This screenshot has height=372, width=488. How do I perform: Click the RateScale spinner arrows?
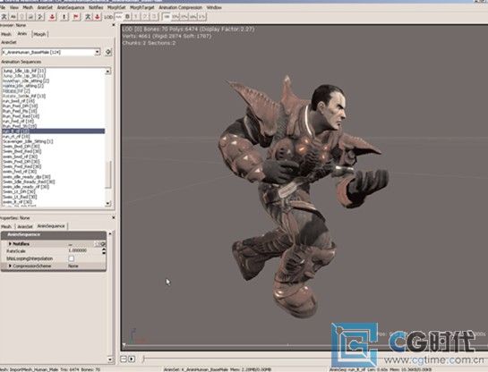104,251
